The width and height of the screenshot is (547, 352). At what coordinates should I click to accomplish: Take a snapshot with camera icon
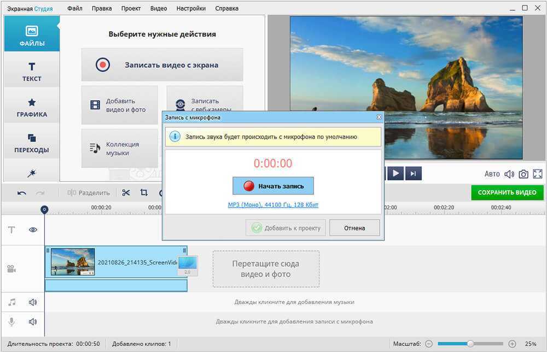(x=523, y=174)
